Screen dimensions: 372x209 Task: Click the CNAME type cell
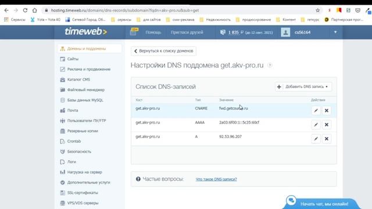[201, 109]
